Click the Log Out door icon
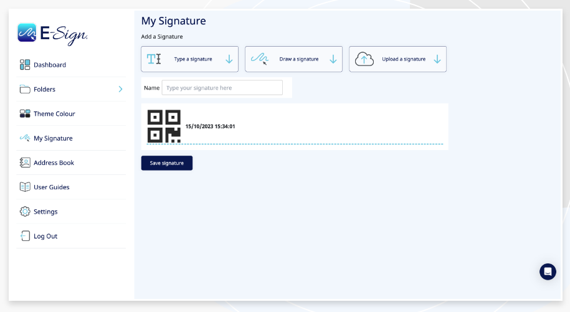570x312 pixels. pos(25,236)
